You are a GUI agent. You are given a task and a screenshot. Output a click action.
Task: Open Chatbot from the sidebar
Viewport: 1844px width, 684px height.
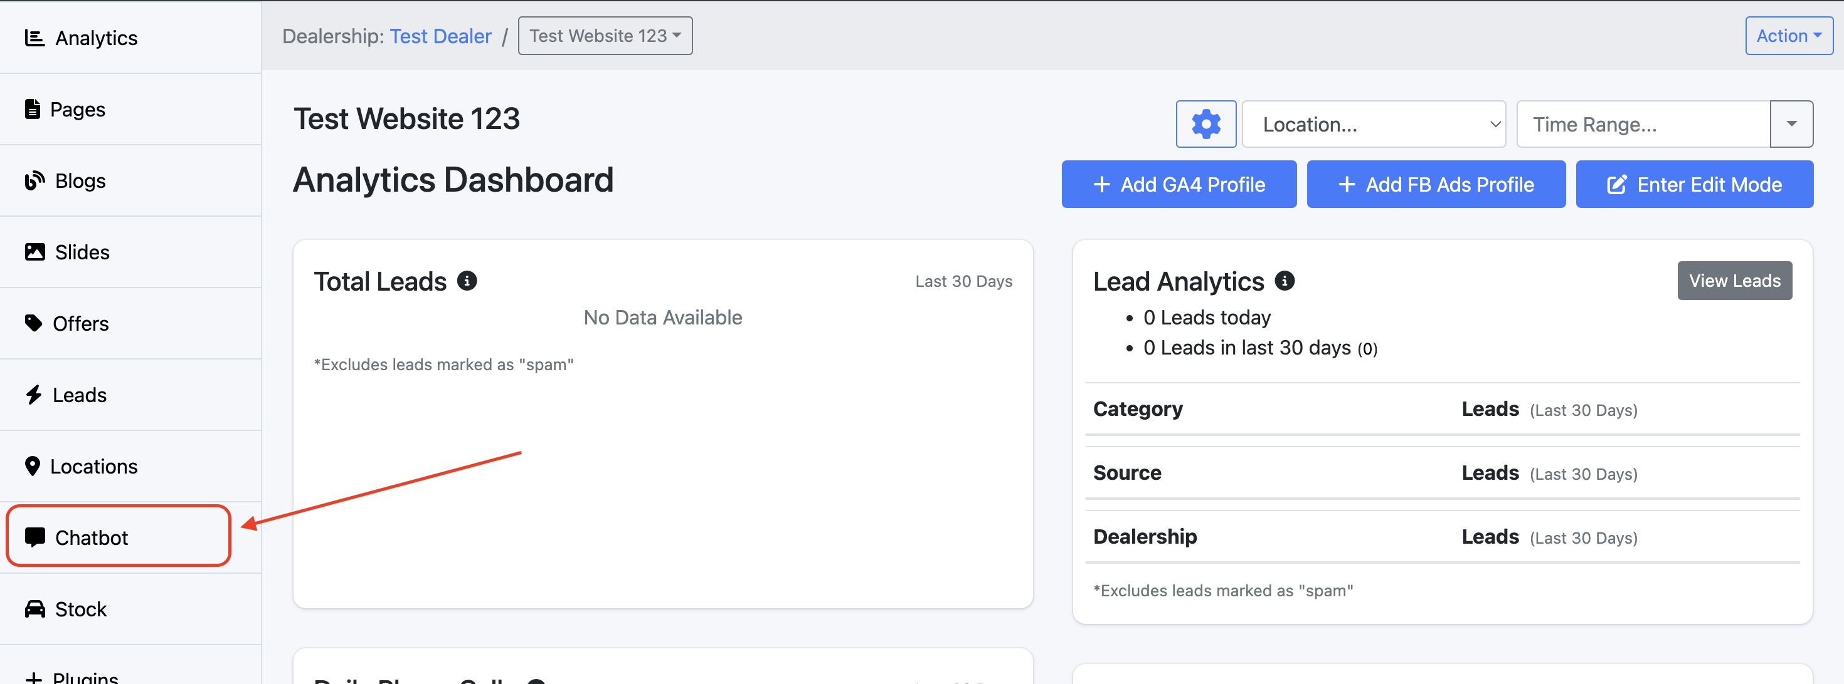(x=92, y=537)
